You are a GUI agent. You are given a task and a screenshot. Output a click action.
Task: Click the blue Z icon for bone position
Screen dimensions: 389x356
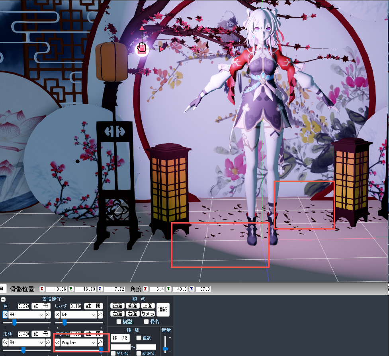point(100,289)
